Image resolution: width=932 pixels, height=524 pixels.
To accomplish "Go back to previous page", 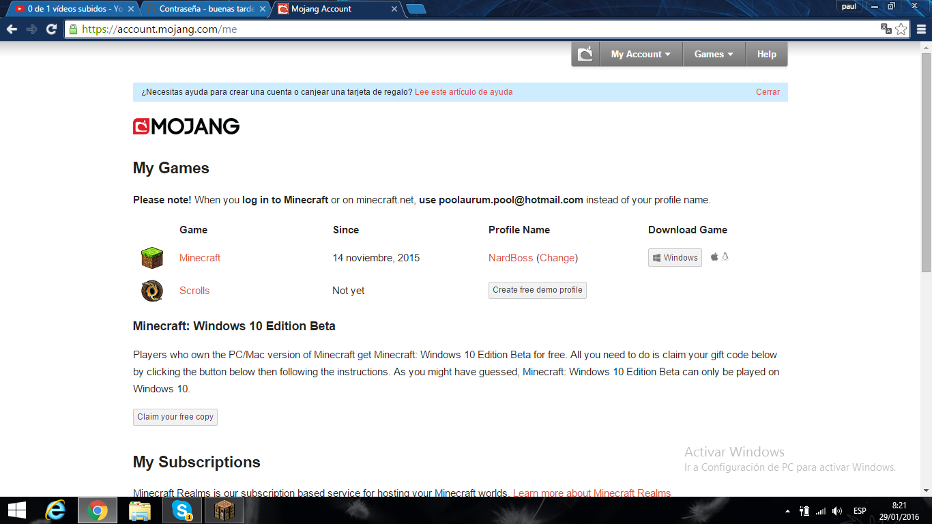I will pyautogui.click(x=12, y=29).
